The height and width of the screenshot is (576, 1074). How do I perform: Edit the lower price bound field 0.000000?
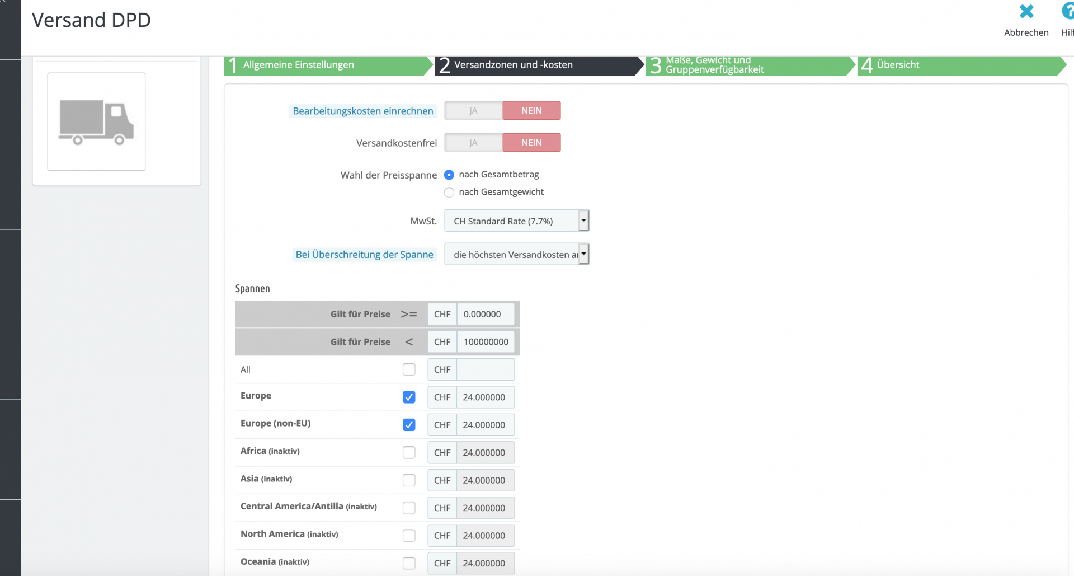486,315
